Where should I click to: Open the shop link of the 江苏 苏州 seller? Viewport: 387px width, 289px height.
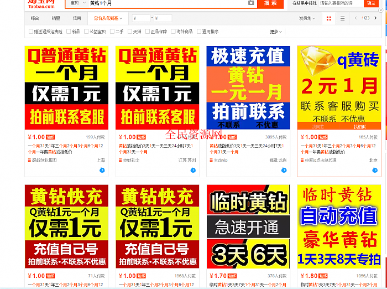131,160
